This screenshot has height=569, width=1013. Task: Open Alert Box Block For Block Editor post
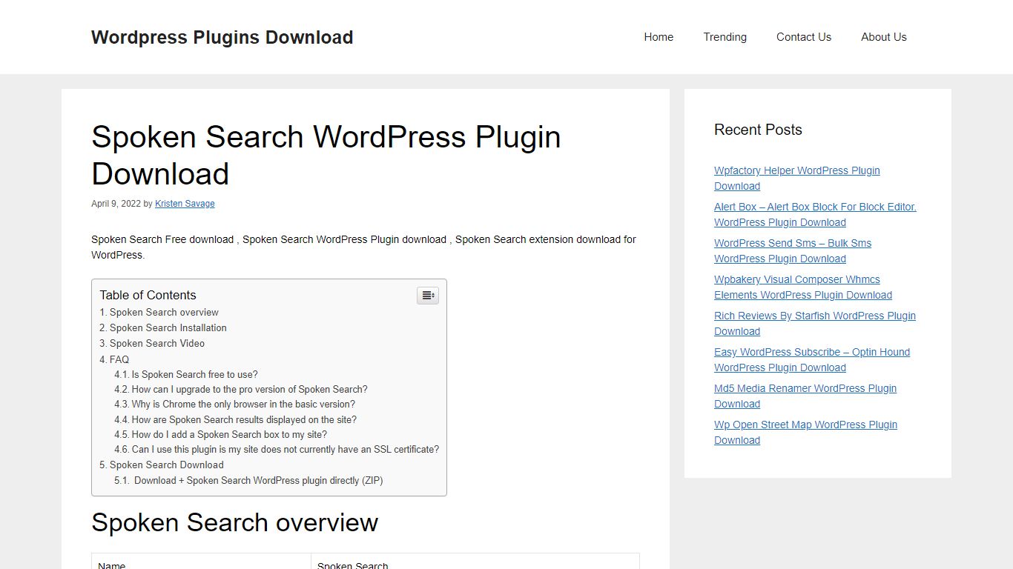(x=815, y=215)
